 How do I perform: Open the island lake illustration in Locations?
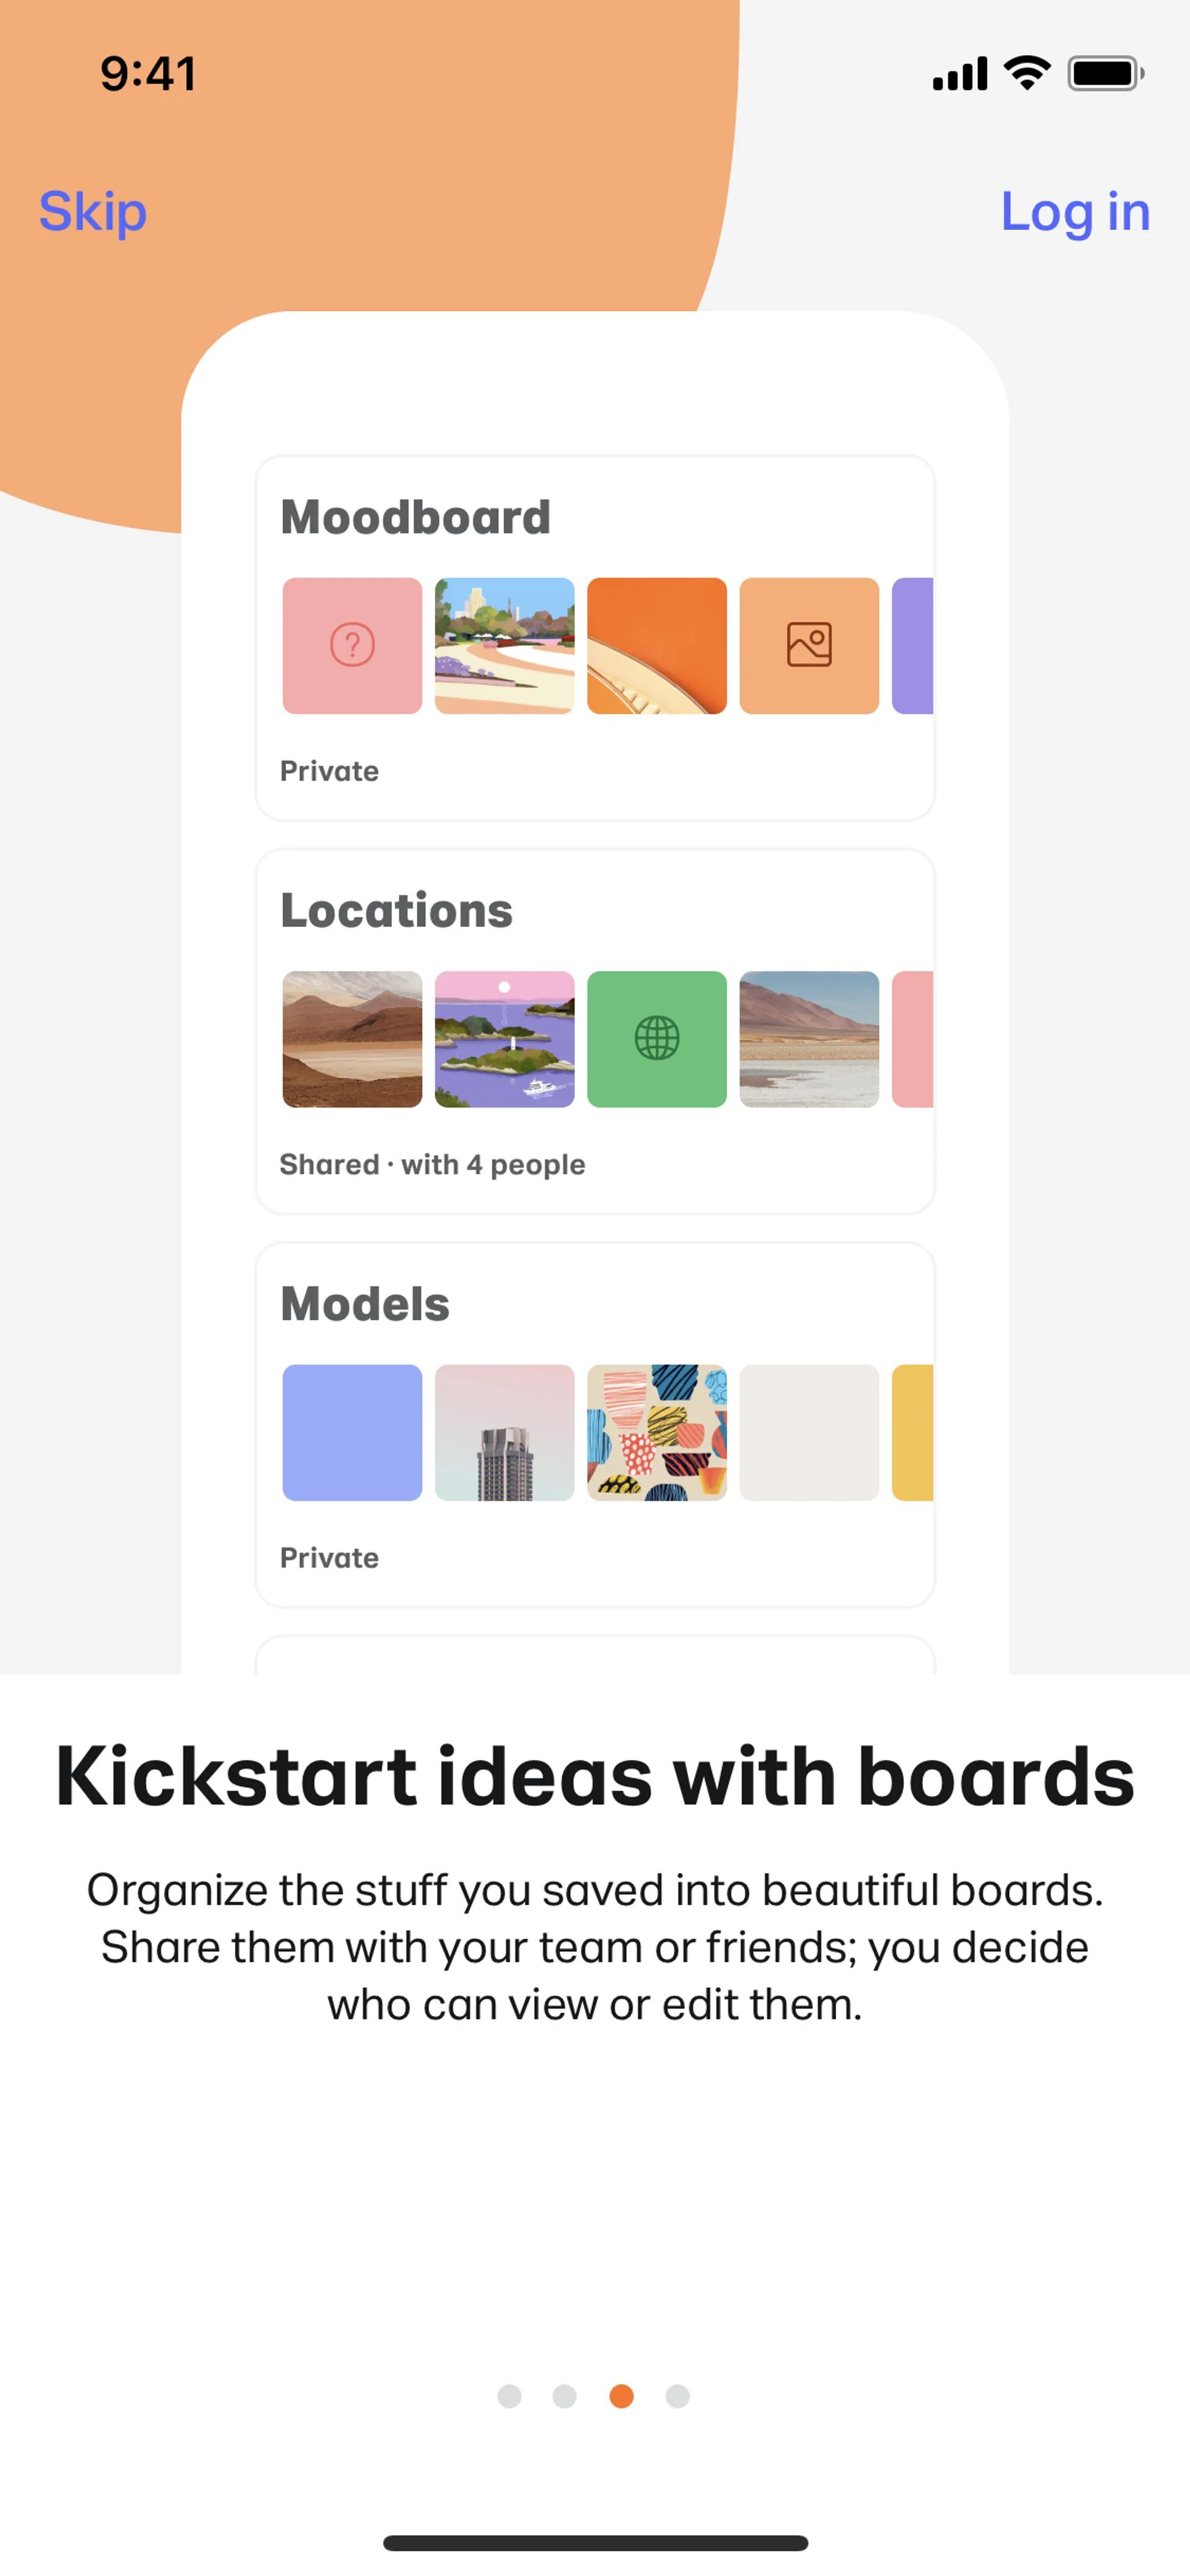[x=504, y=1039]
